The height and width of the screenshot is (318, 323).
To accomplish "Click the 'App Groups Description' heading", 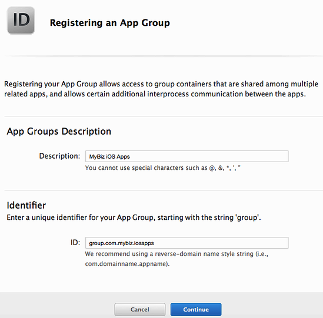I will coord(59,132).
